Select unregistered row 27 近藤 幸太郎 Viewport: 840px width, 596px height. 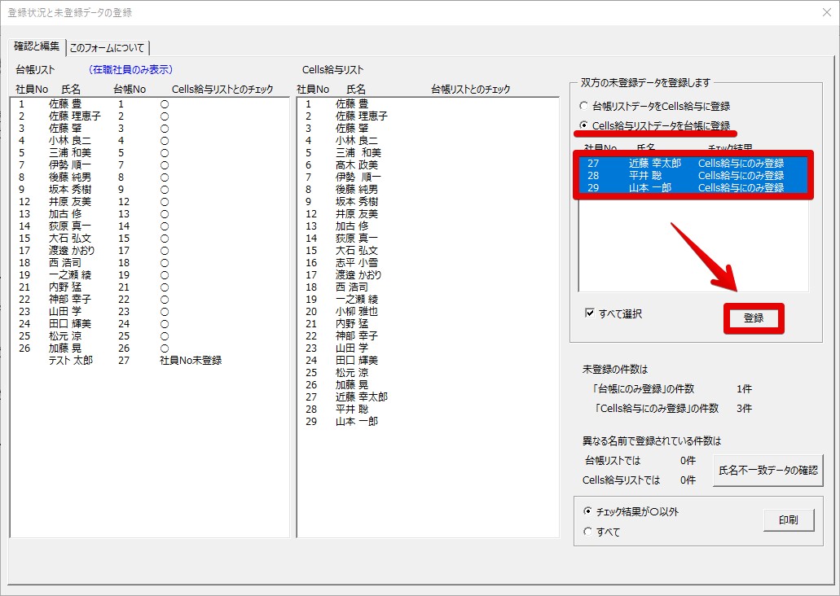(693, 164)
